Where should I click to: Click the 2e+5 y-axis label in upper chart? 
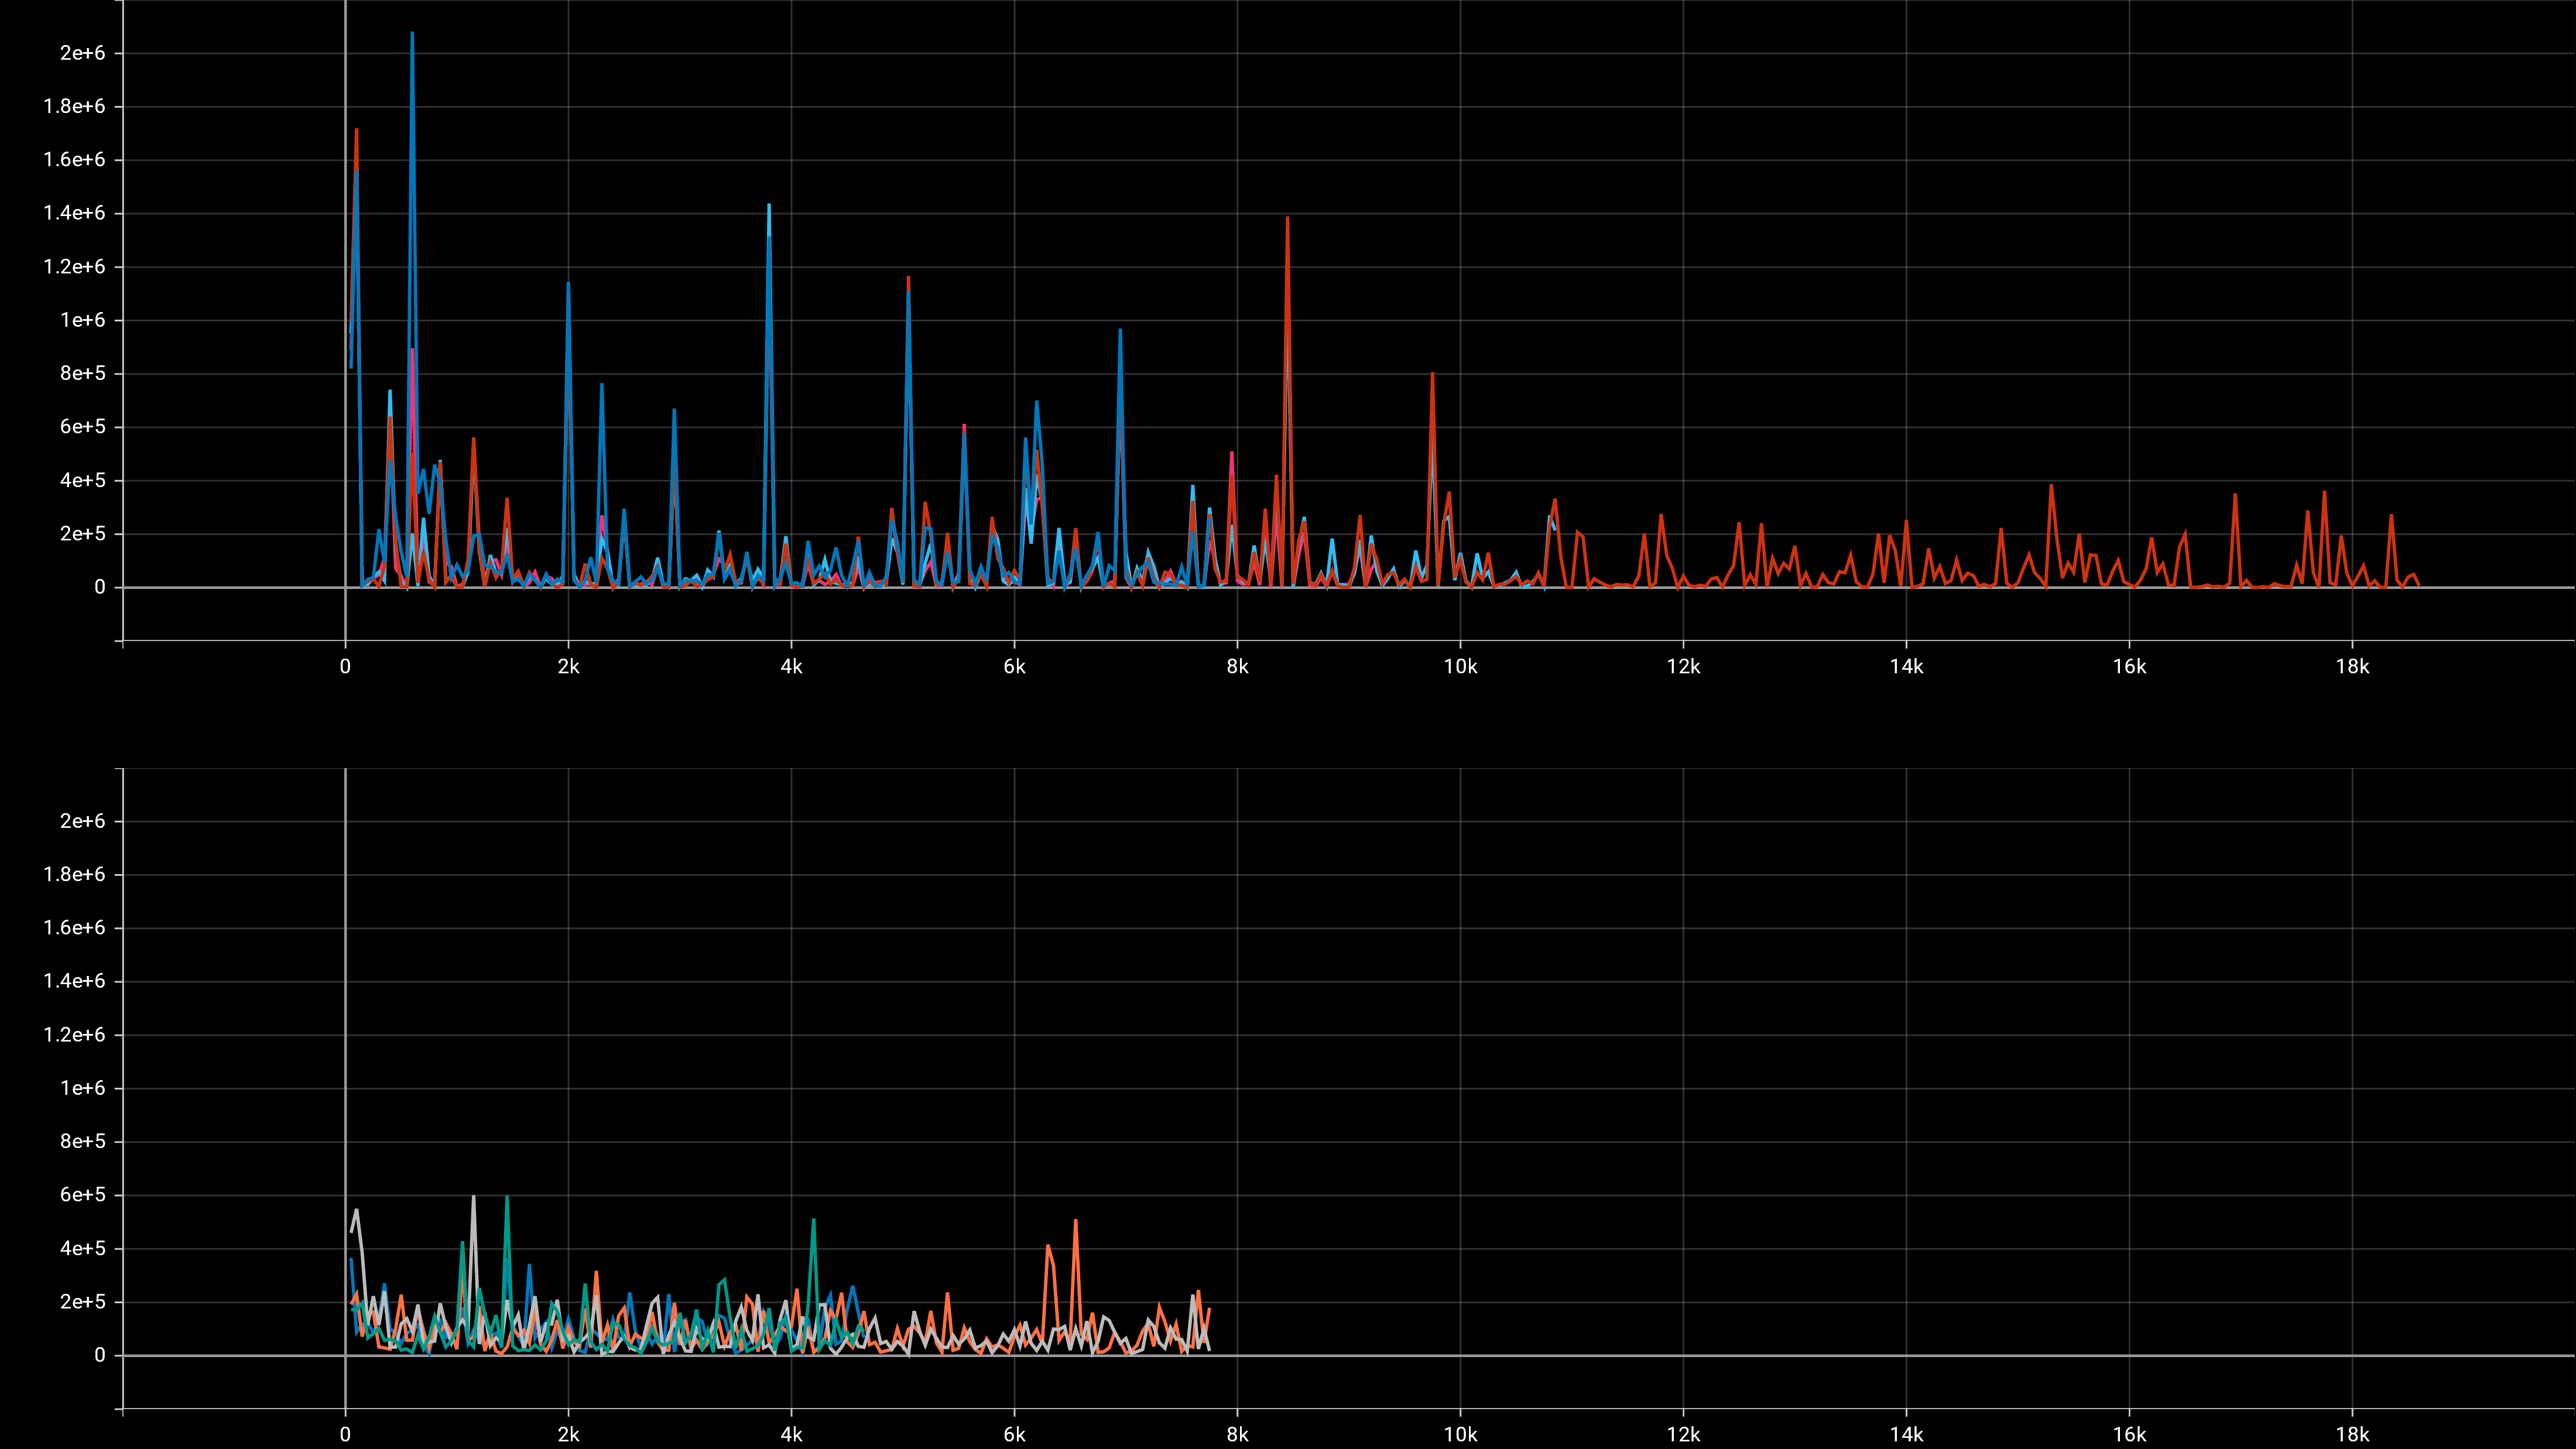(82, 534)
